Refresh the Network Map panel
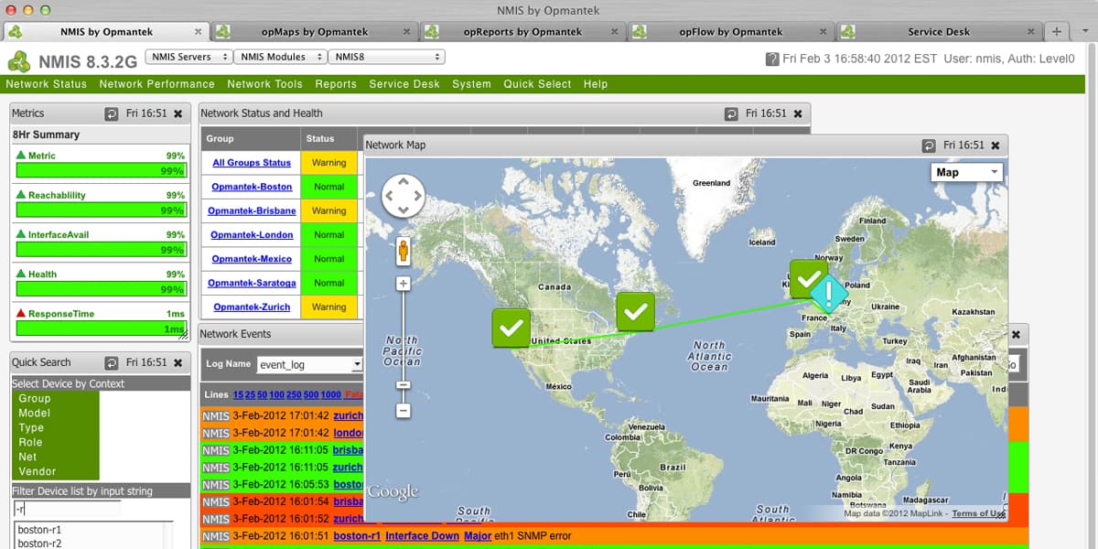The width and height of the screenshot is (1098, 549). (929, 145)
